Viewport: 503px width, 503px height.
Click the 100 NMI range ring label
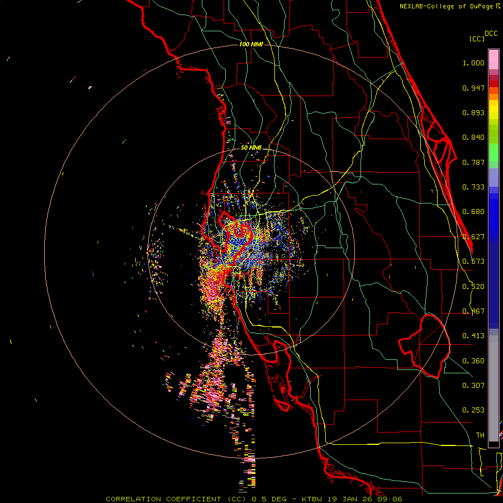coord(251,44)
